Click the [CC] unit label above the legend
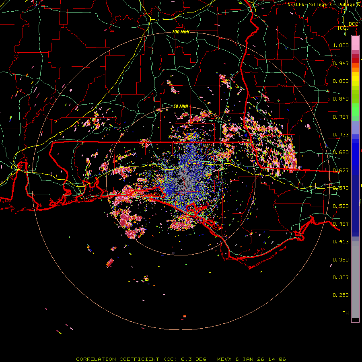The width and height of the screenshot is (362, 362). (343, 28)
